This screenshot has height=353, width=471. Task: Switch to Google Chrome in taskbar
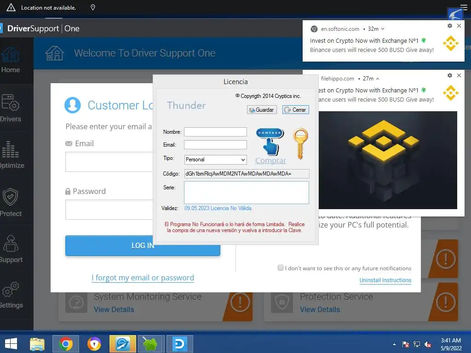click(x=66, y=344)
